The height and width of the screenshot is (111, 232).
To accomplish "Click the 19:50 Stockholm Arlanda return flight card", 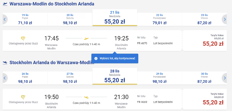I will (x=92, y=99).
